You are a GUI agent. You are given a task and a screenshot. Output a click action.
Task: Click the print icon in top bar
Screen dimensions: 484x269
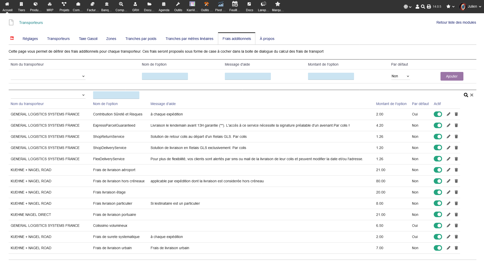pos(429,7)
